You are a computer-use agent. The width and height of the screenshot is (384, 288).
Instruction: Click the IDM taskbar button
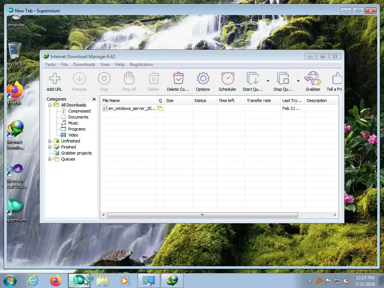click(x=172, y=280)
